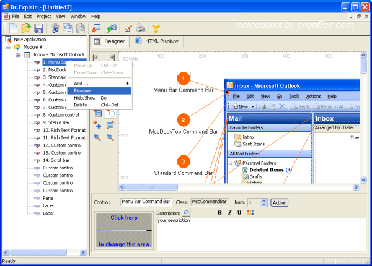372x266 pixels.
Task: Switch to the HTML Preview tab
Action: [157, 41]
